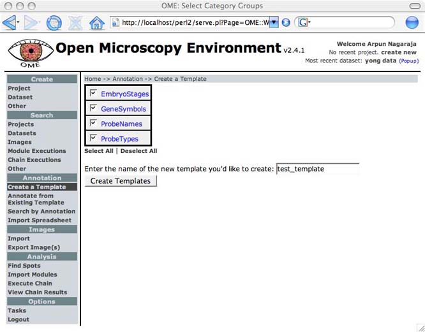The width and height of the screenshot is (425, 332).
Task: Open the EmbryoStages category group link
Action: [x=124, y=94]
